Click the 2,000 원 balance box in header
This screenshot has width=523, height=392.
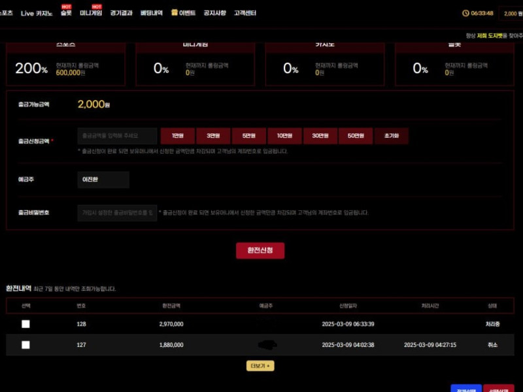510,13
